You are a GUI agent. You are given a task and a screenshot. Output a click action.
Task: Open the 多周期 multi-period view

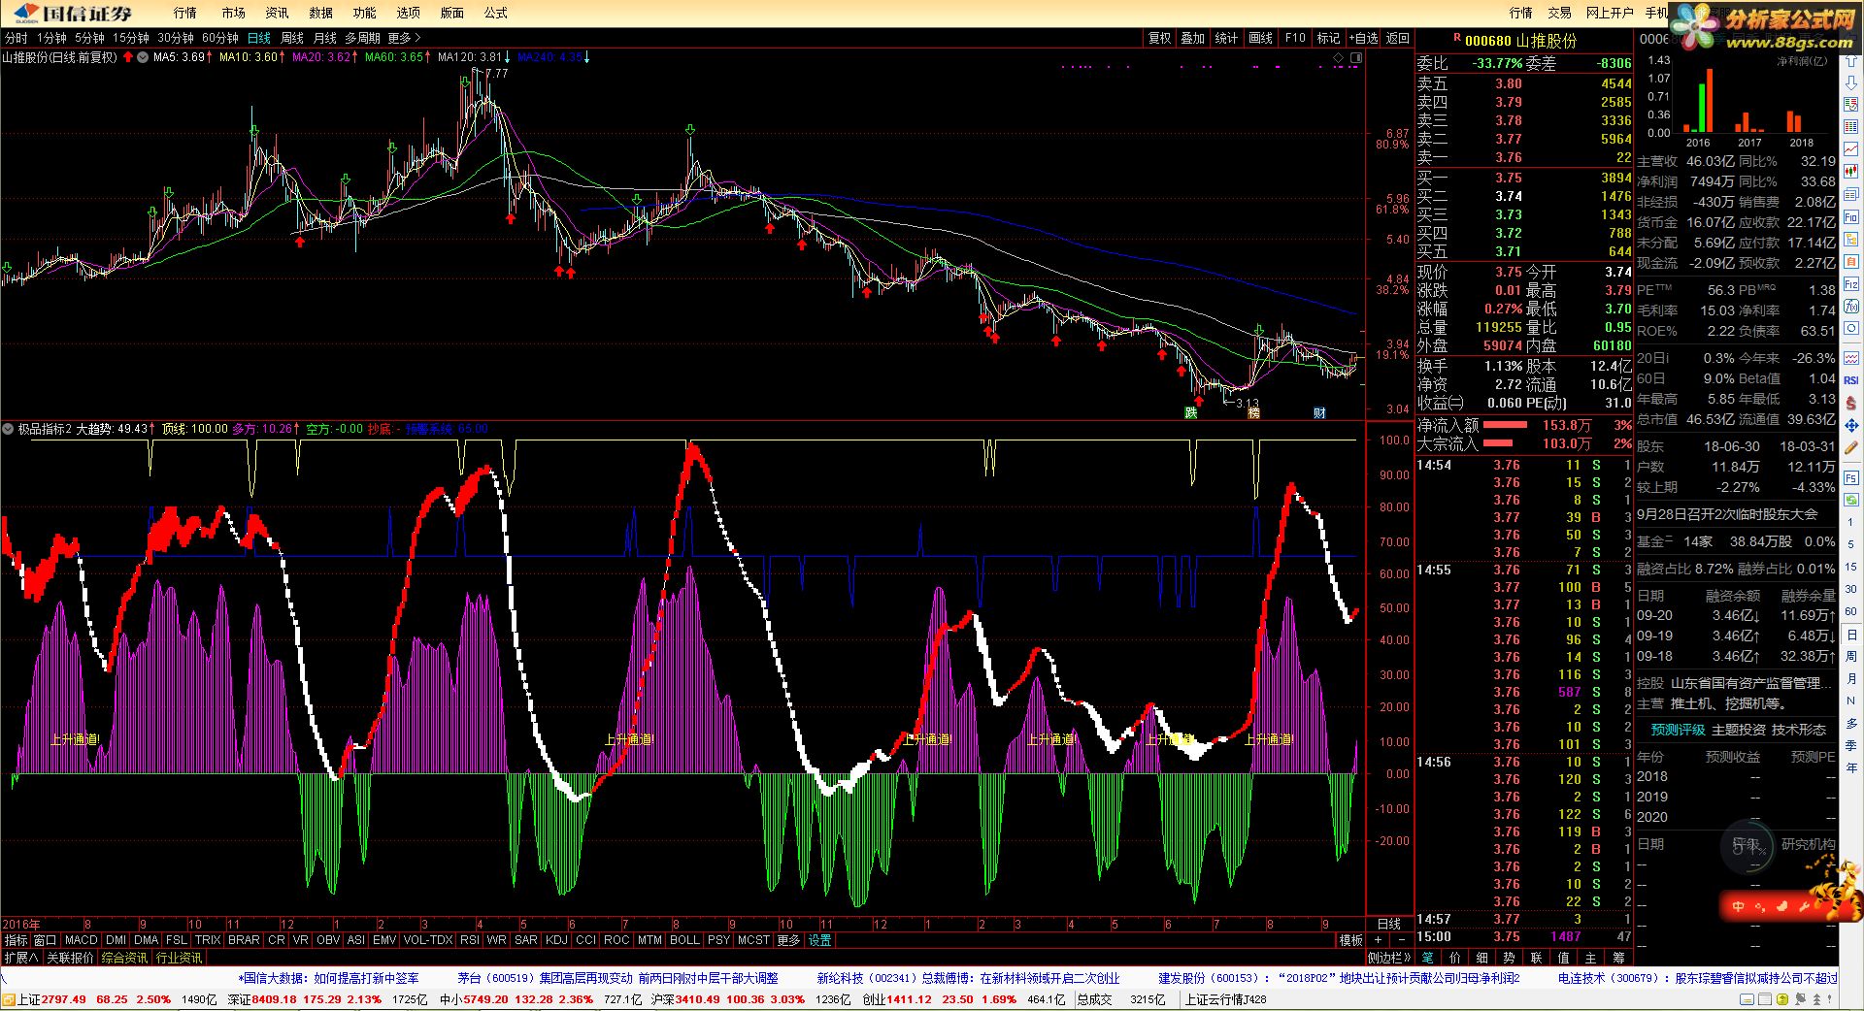coord(362,38)
